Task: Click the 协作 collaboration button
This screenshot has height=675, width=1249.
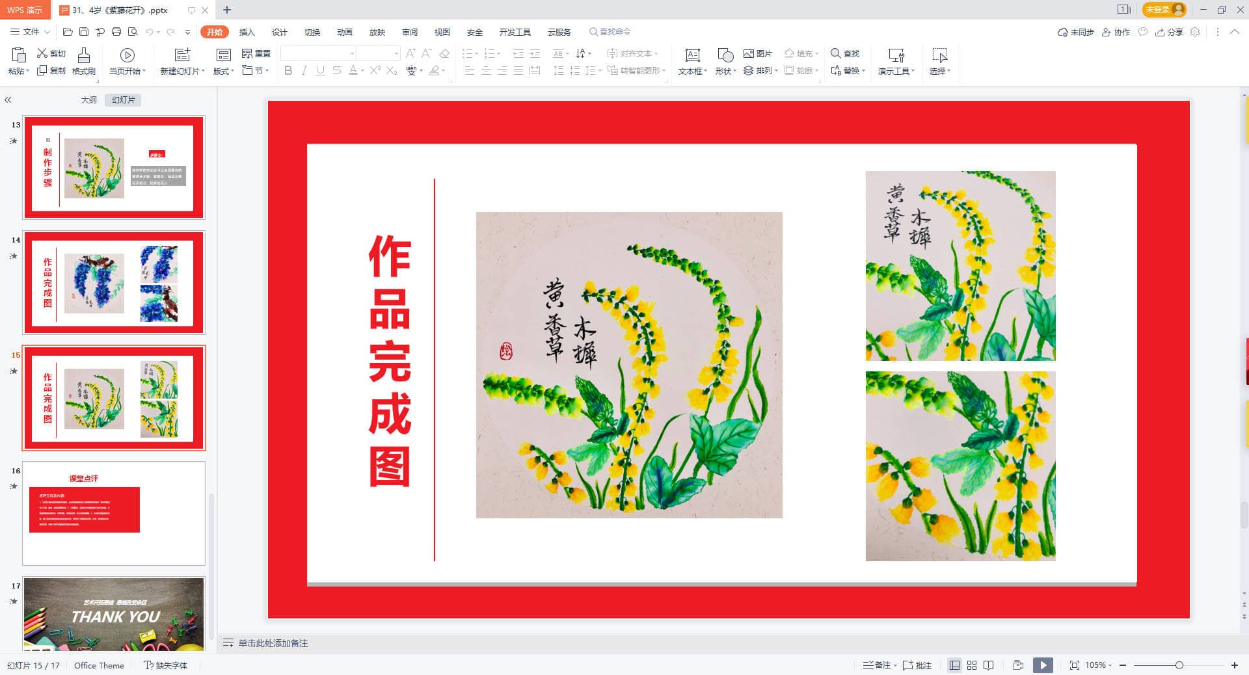Action: [x=1116, y=32]
